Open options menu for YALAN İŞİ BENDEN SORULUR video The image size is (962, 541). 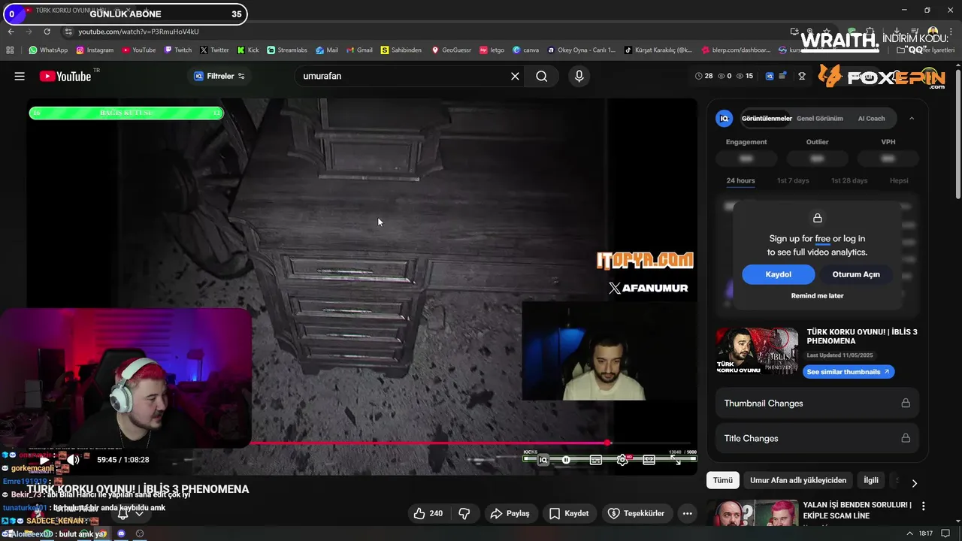923,506
